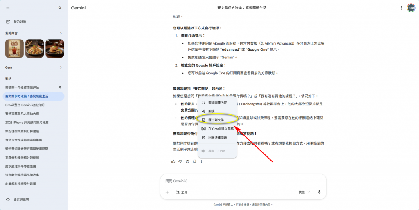Click the conversation title at top center

point(242,8)
